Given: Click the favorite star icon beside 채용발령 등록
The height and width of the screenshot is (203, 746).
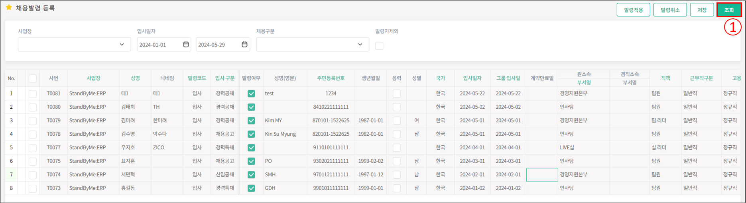Looking at the screenshot, I should click(x=9, y=8).
